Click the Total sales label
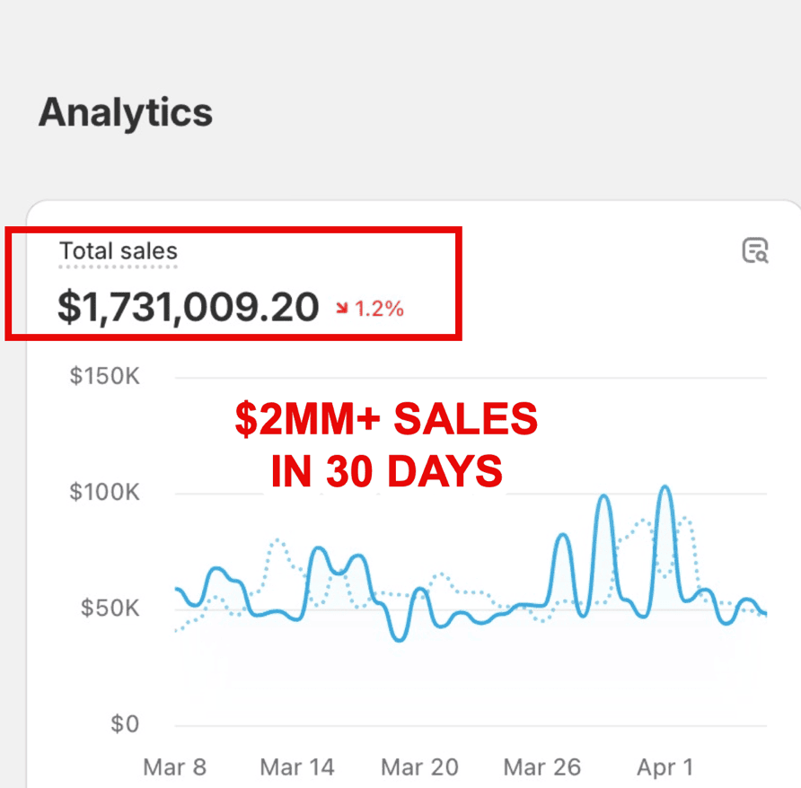Viewport: 801px width, 788px height. click(119, 252)
